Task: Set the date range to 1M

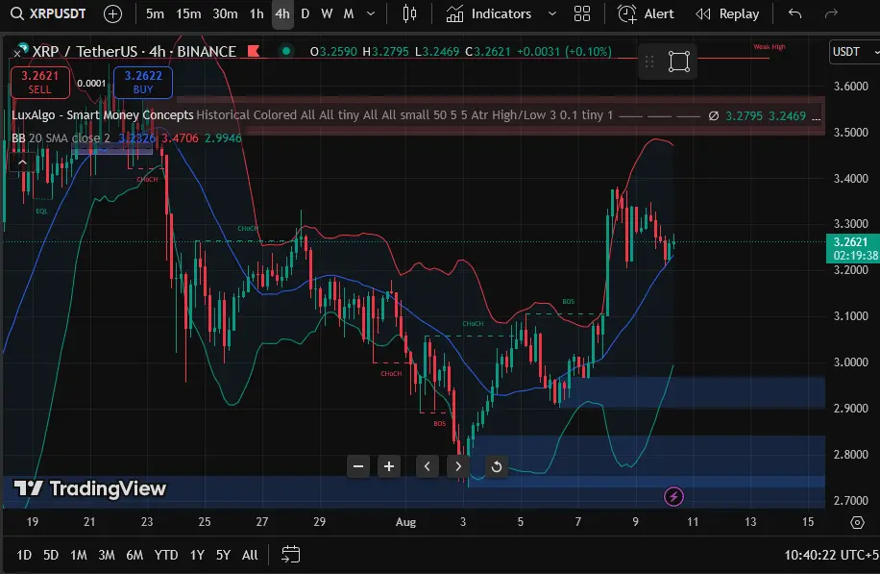Action: point(79,555)
